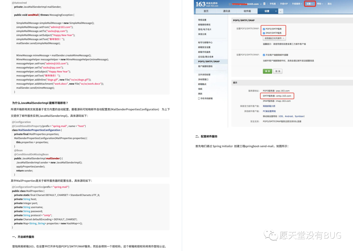
Task: Open 多标签窗口 in the sidebar
Action: pyautogui.click(x=203, y=79)
